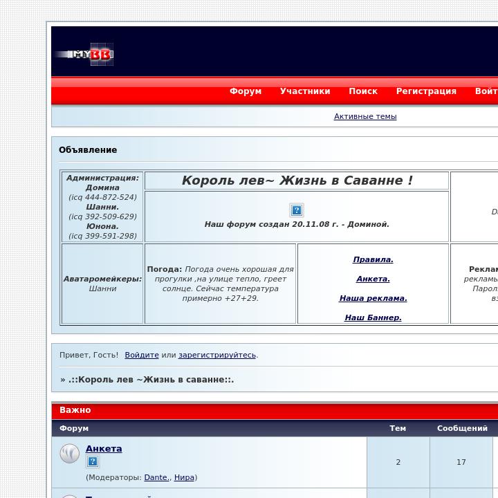Click the text Наш форум создан 20.11.08 г.
498x498 pixels.
272,224
